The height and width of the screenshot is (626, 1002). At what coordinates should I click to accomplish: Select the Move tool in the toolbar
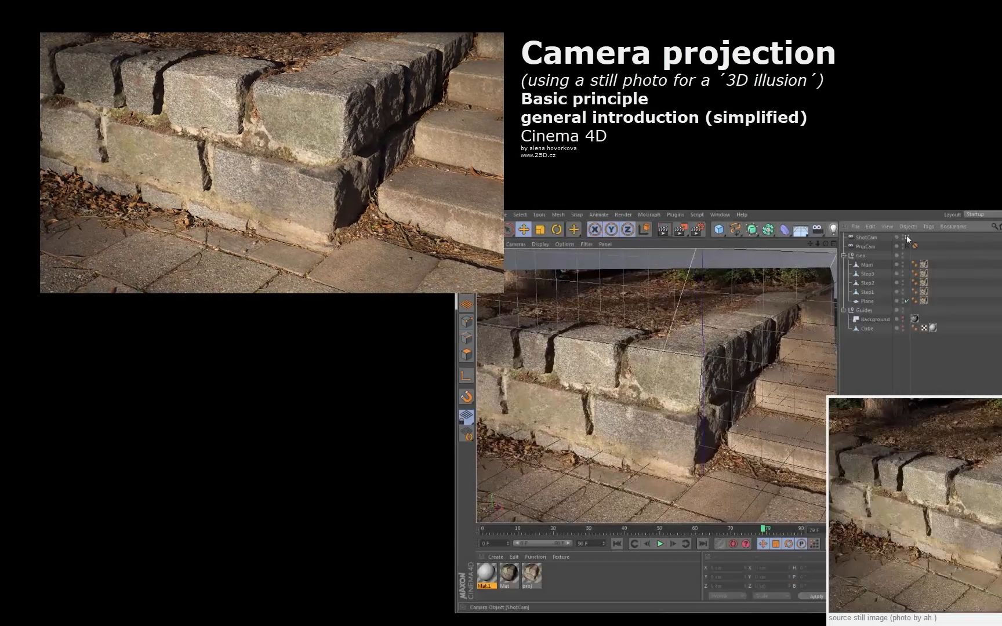pyautogui.click(x=525, y=230)
